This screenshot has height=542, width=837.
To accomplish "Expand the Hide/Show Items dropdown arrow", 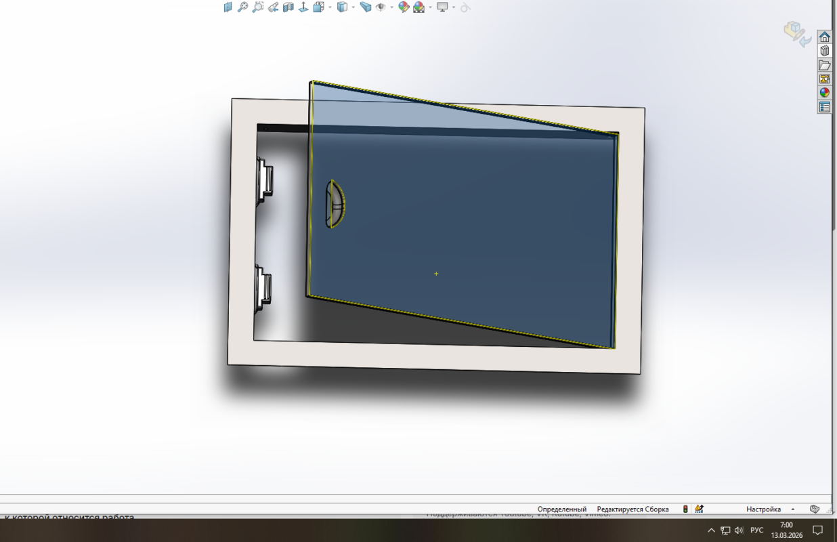I will coord(392,7).
